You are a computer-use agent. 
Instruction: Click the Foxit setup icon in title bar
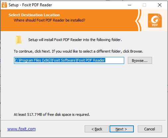[4, 5]
